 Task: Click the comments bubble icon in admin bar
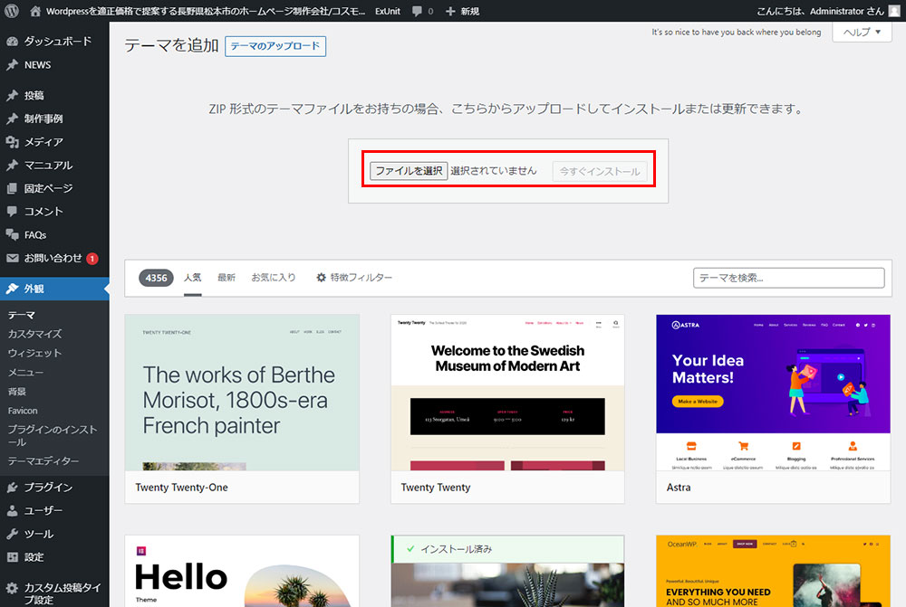[x=417, y=11]
